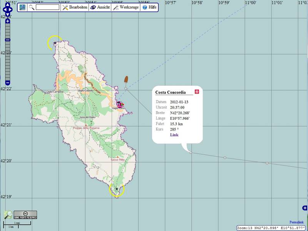The width and height of the screenshot is (308, 231).
Task: Follow the Link in the ship popup
Action: 174,135
